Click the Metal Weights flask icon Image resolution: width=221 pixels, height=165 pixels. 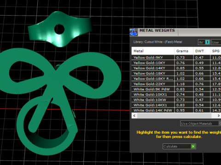pos(134,32)
